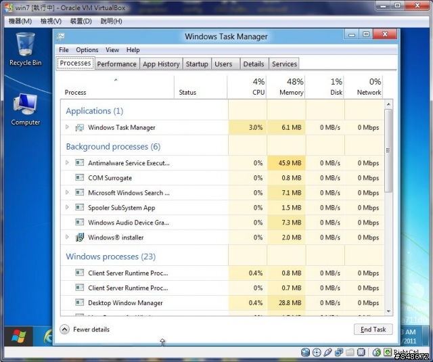The height and width of the screenshot is (362, 433).
Task: Click the process list scrollbar thumb
Action: point(388,150)
